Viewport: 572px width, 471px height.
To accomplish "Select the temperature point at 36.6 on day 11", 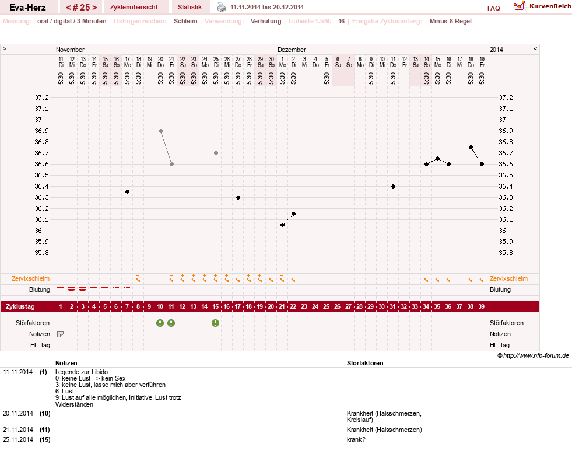I will click(171, 165).
